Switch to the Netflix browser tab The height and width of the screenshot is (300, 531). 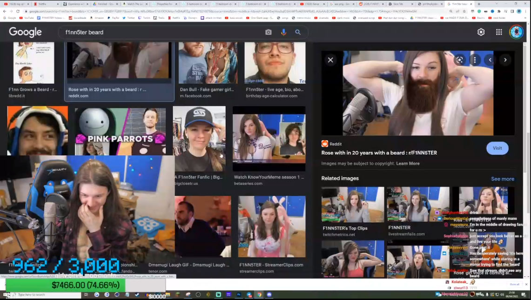(x=46, y=4)
